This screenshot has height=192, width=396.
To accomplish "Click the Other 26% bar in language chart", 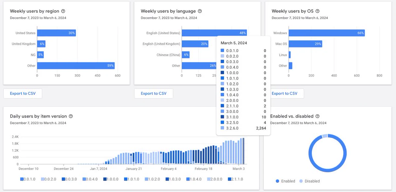I will [x=199, y=66].
